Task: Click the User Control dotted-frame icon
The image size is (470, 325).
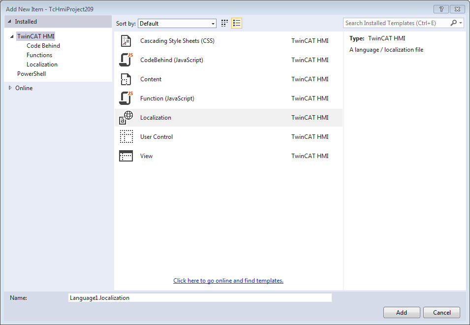Action: 126,137
